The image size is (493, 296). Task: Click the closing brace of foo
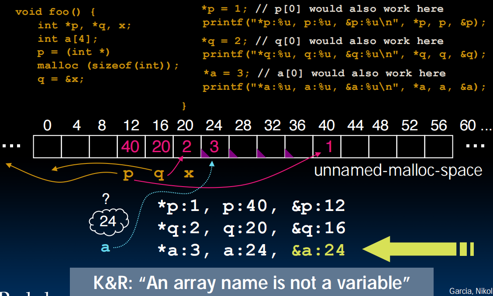184,106
